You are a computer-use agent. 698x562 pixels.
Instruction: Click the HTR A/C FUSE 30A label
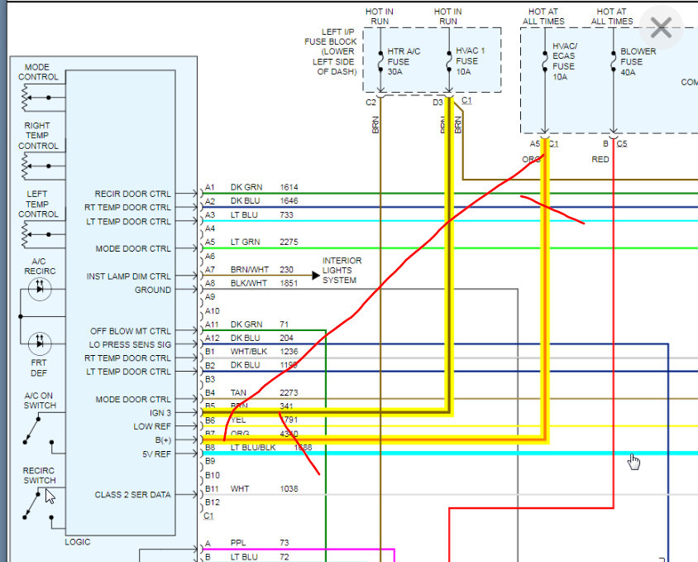tap(404, 61)
